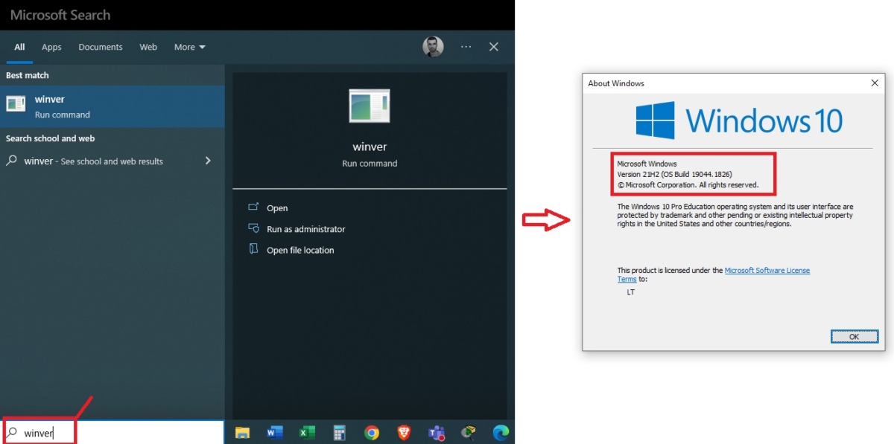Click the Microsoft Corporation copyright line
The height and width of the screenshot is (444, 894).
click(688, 184)
